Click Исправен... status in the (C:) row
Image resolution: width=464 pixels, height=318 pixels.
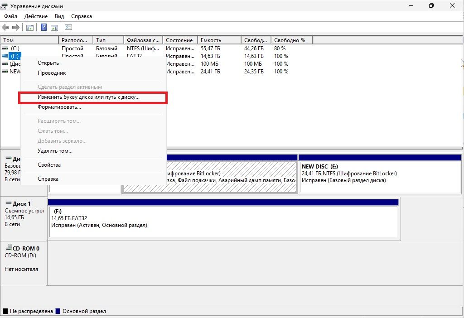[180, 48]
